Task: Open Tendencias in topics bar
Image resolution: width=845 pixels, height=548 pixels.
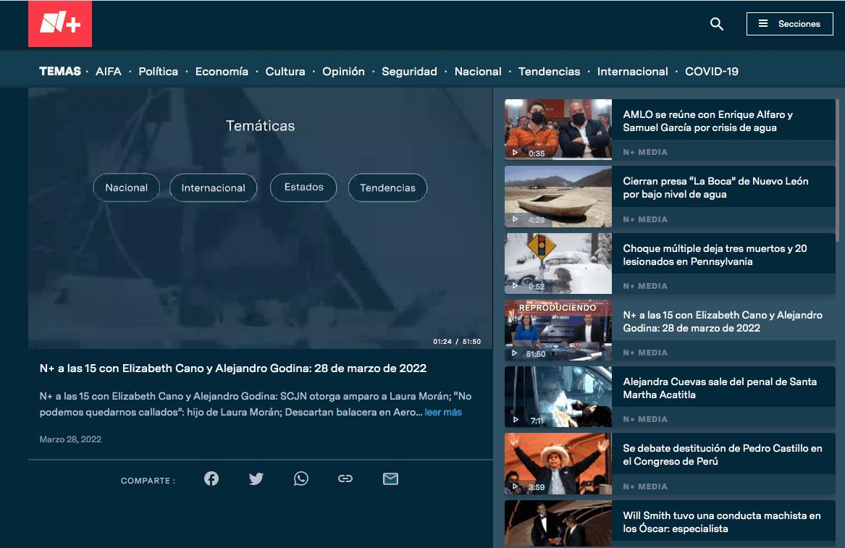Action: click(549, 71)
